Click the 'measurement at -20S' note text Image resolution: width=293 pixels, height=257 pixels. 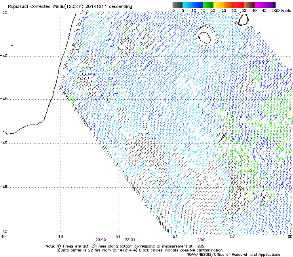point(183,246)
